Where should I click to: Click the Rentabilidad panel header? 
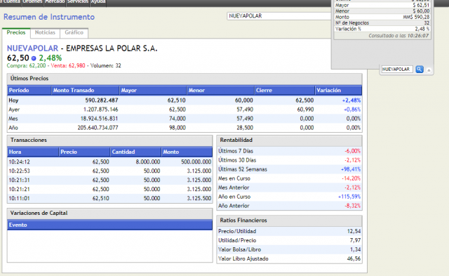coord(290,140)
